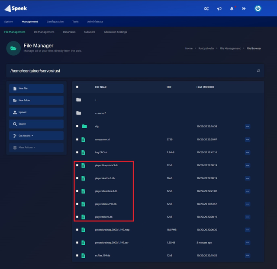Sort by the LAST MODIFIED column header

point(205,87)
